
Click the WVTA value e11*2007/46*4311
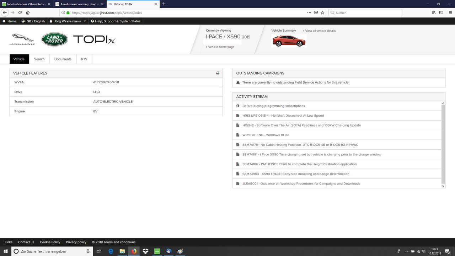tap(106, 82)
